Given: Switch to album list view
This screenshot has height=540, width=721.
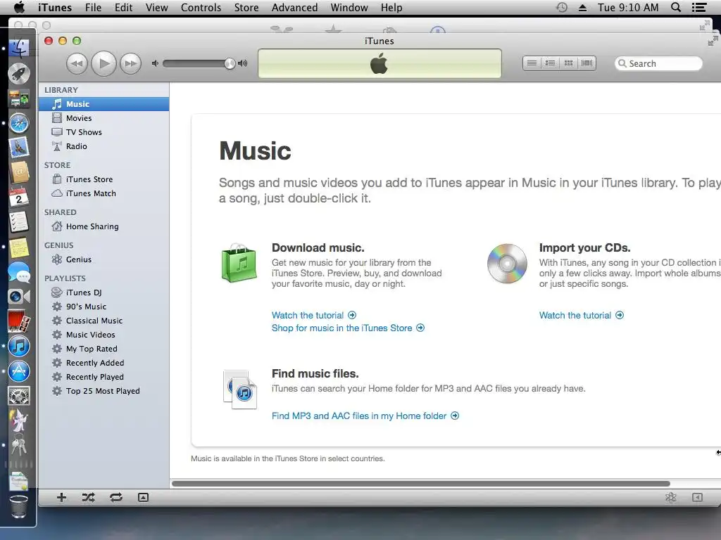Looking at the screenshot, I should click(550, 63).
